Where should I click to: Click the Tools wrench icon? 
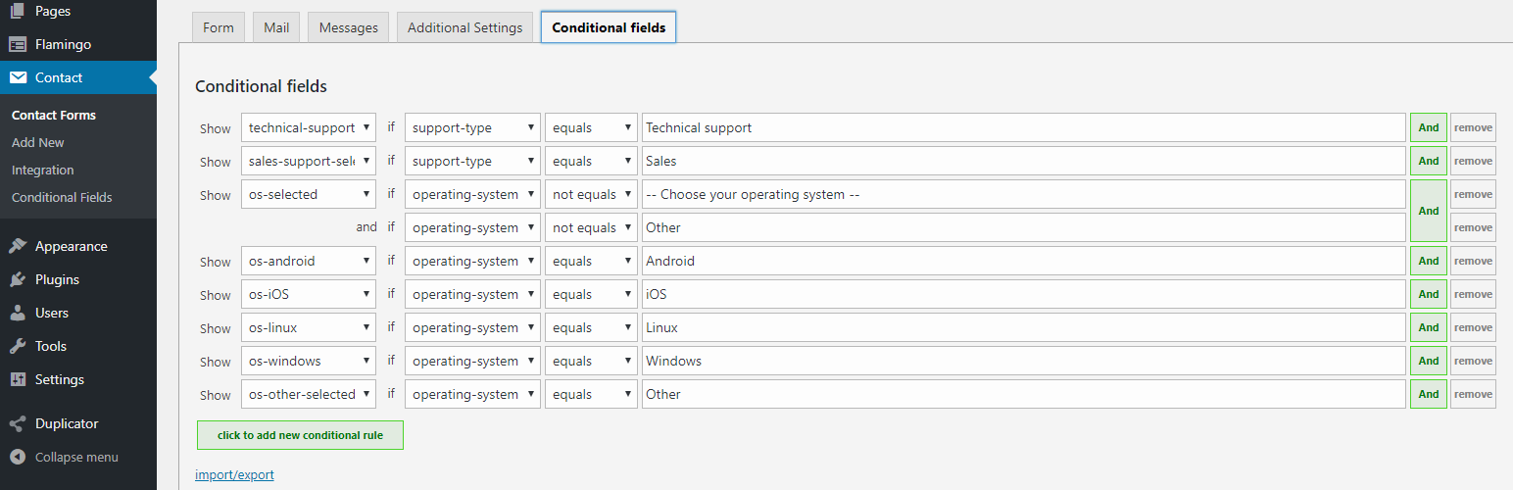[18, 346]
